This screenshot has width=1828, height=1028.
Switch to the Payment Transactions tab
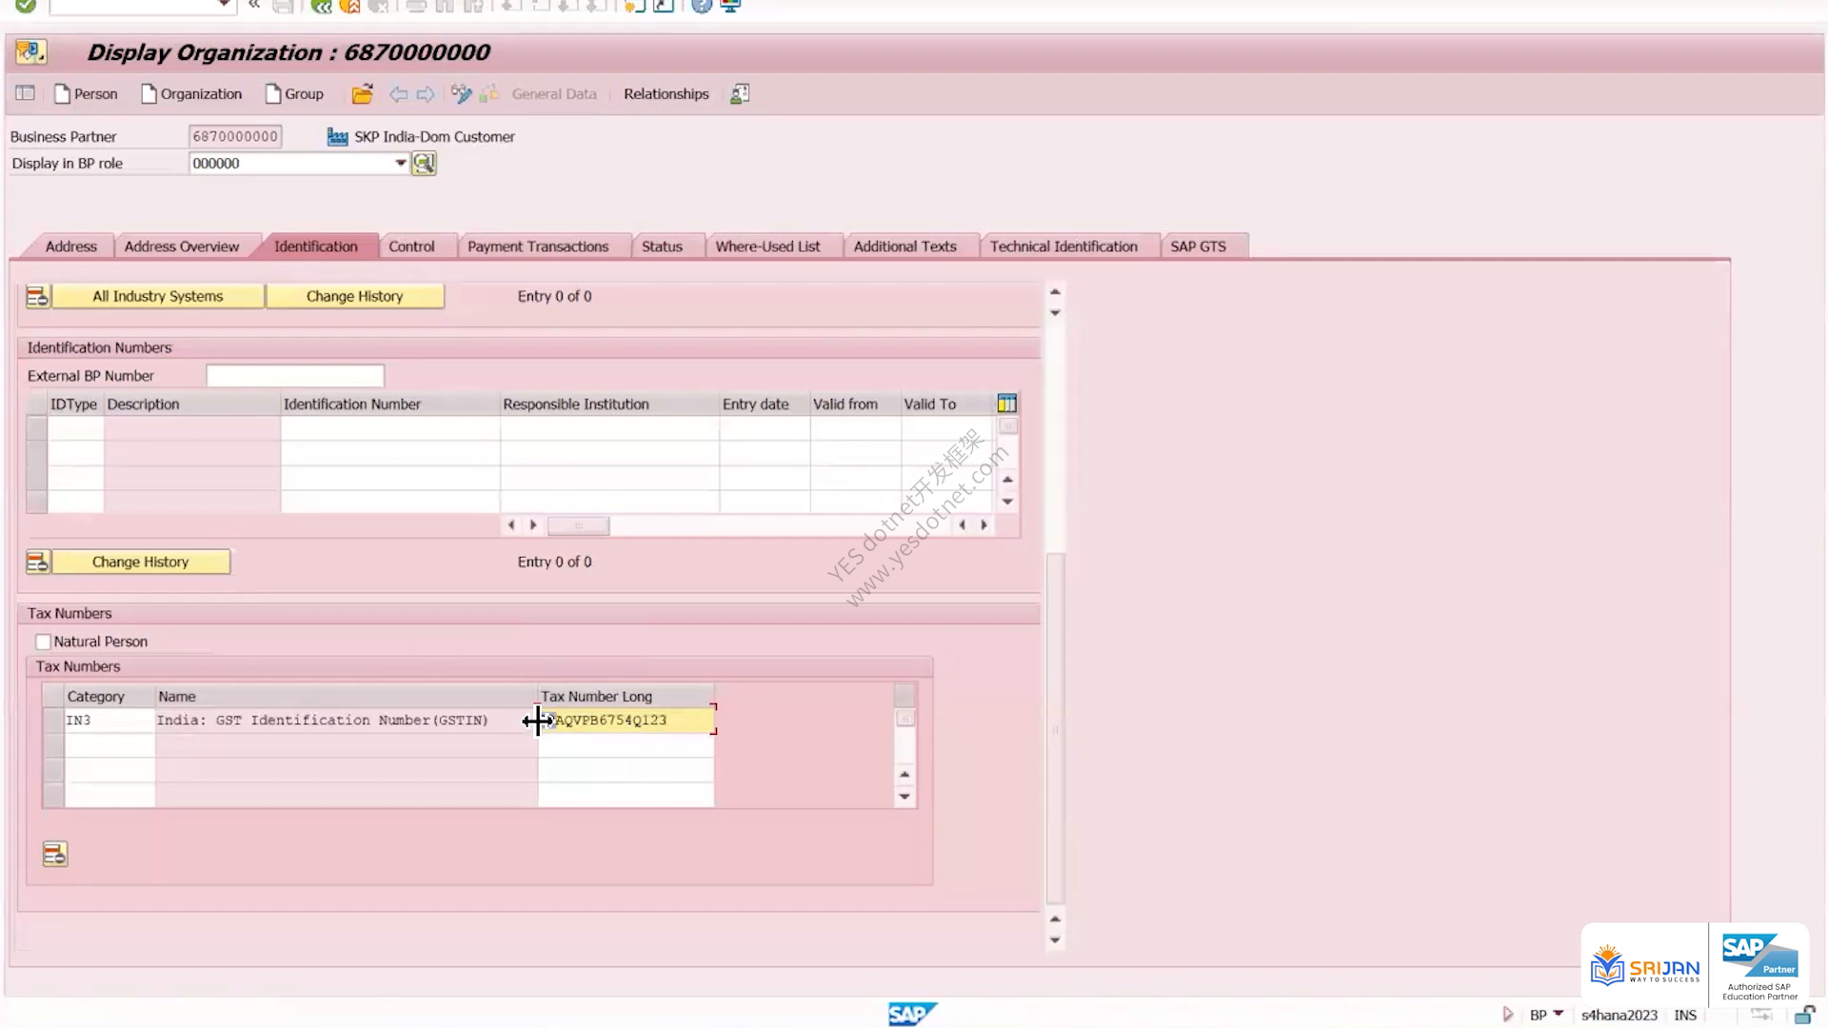click(x=538, y=247)
